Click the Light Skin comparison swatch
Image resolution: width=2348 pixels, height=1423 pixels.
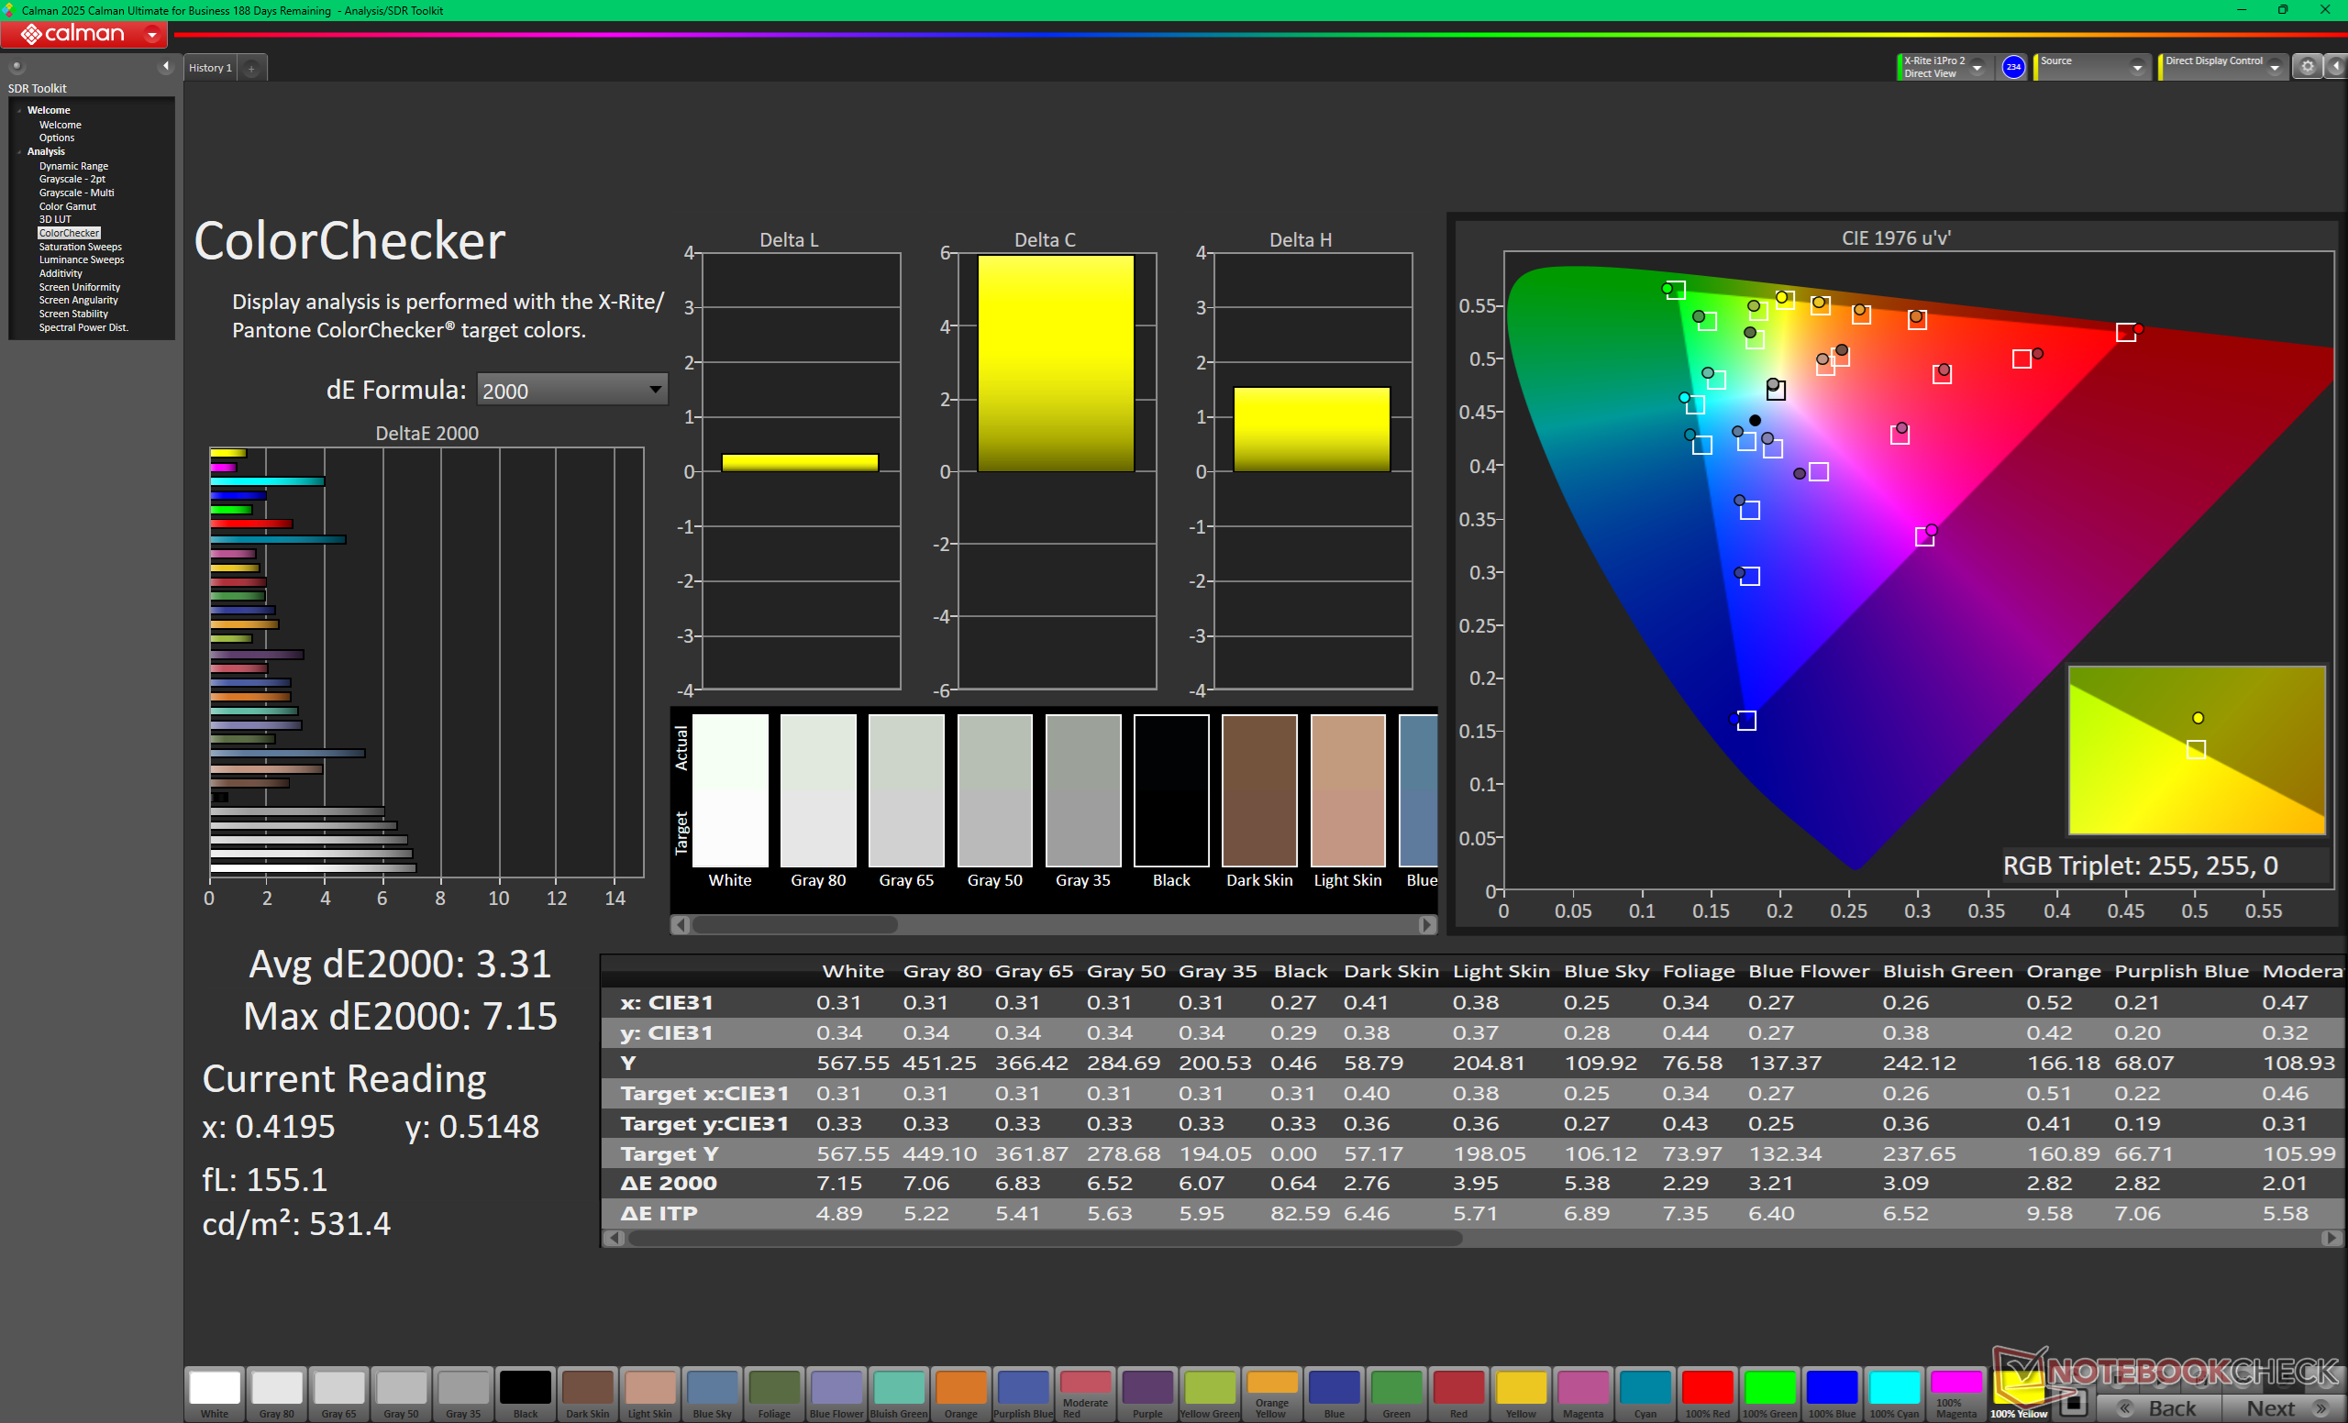click(x=1347, y=790)
